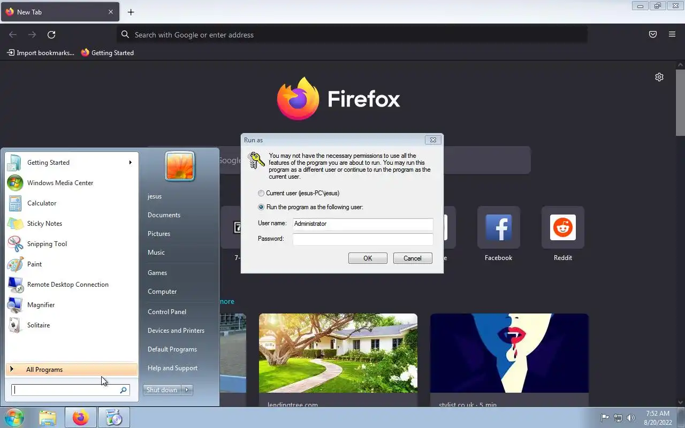Click the taskbar clock
This screenshot has height=428, width=685.
(658, 418)
